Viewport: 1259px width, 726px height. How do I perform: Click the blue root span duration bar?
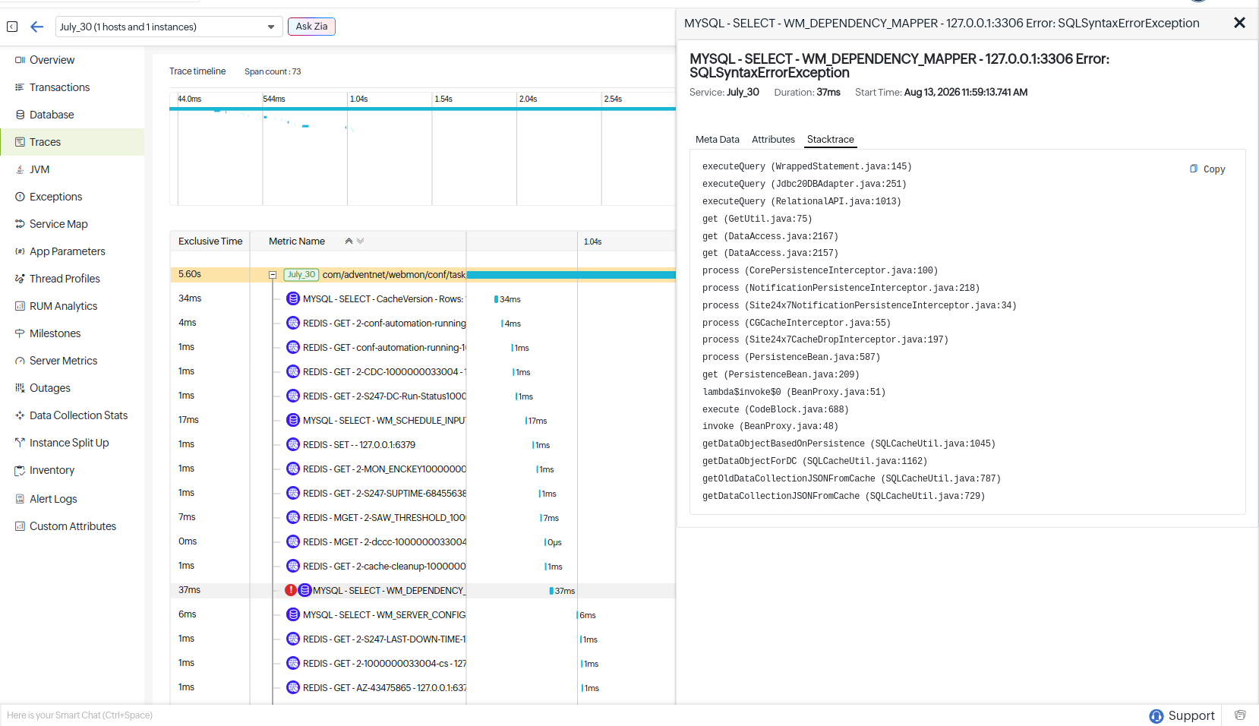571,275
